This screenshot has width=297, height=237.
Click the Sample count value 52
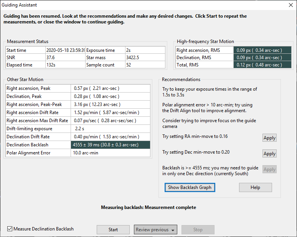(x=145, y=65)
